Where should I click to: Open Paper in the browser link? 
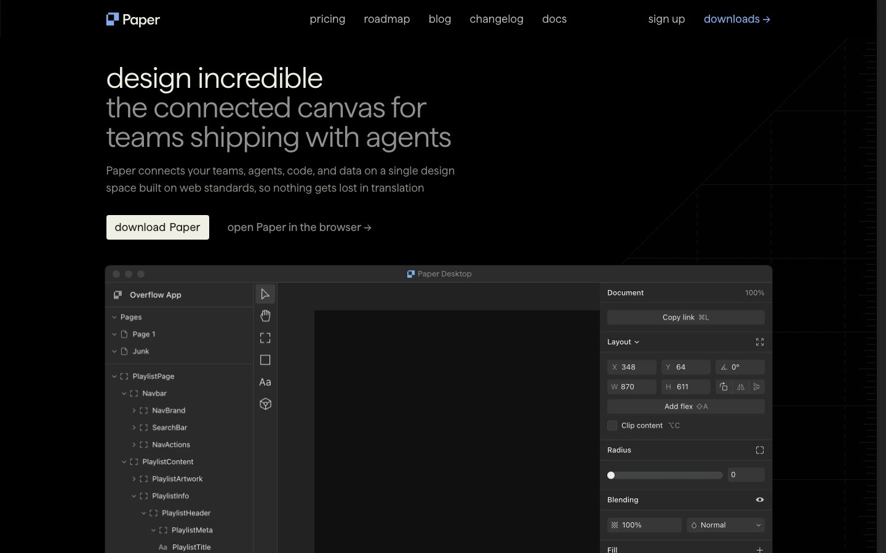[x=299, y=227]
